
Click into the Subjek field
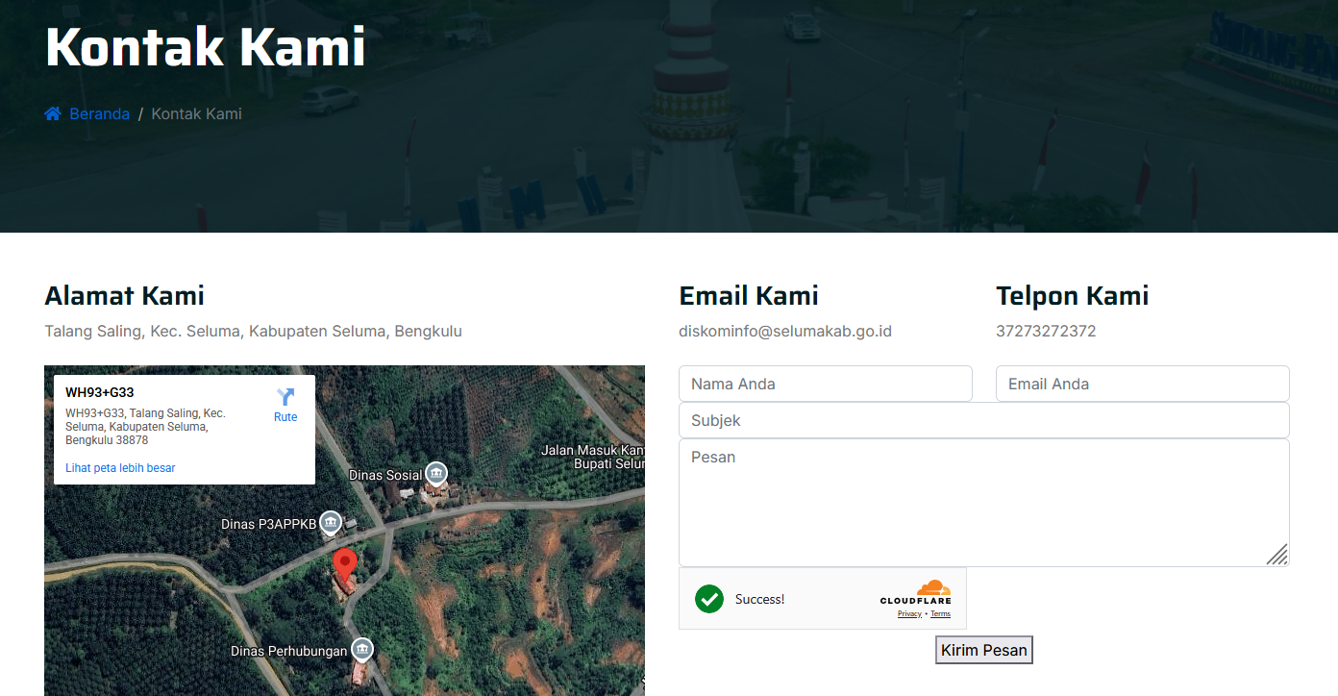pos(983,420)
